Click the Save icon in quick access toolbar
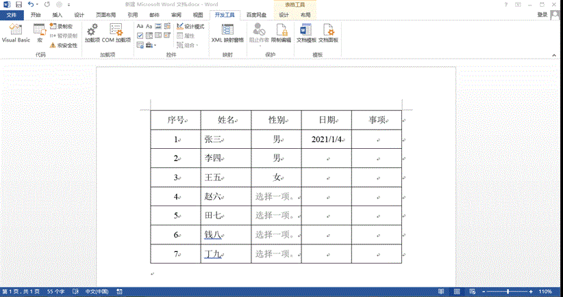The height and width of the screenshot is (297, 563). tap(18, 4)
